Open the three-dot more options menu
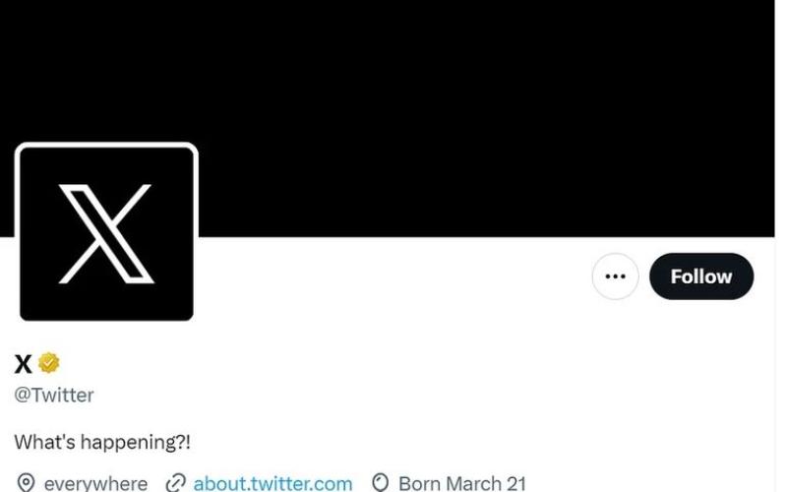This screenshot has width=787, height=492. (615, 277)
